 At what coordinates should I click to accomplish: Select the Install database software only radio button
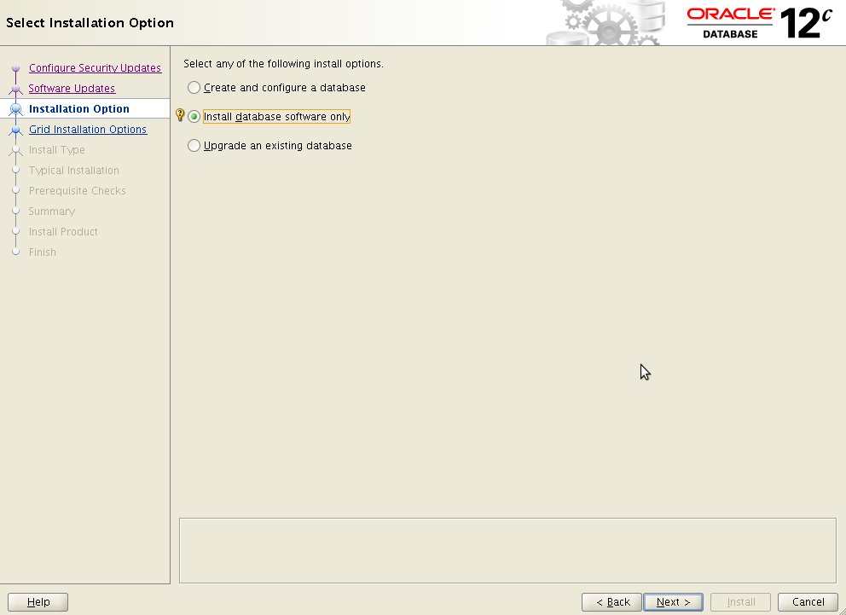pyautogui.click(x=194, y=116)
